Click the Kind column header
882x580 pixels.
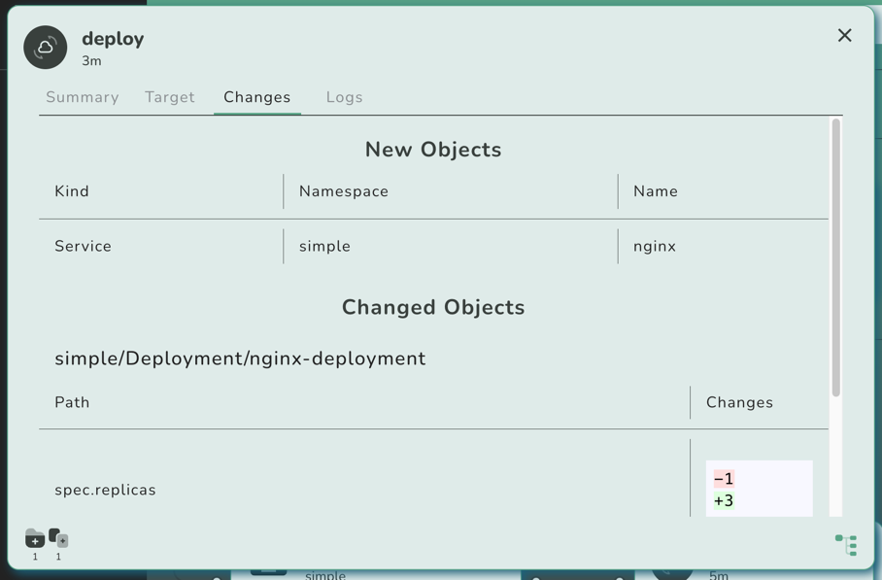[x=72, y=191]
